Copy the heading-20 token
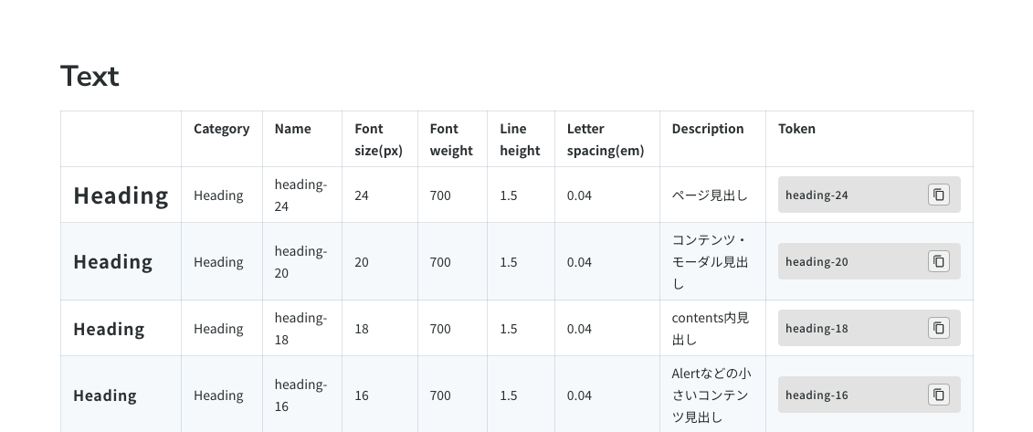 point(939,261)
